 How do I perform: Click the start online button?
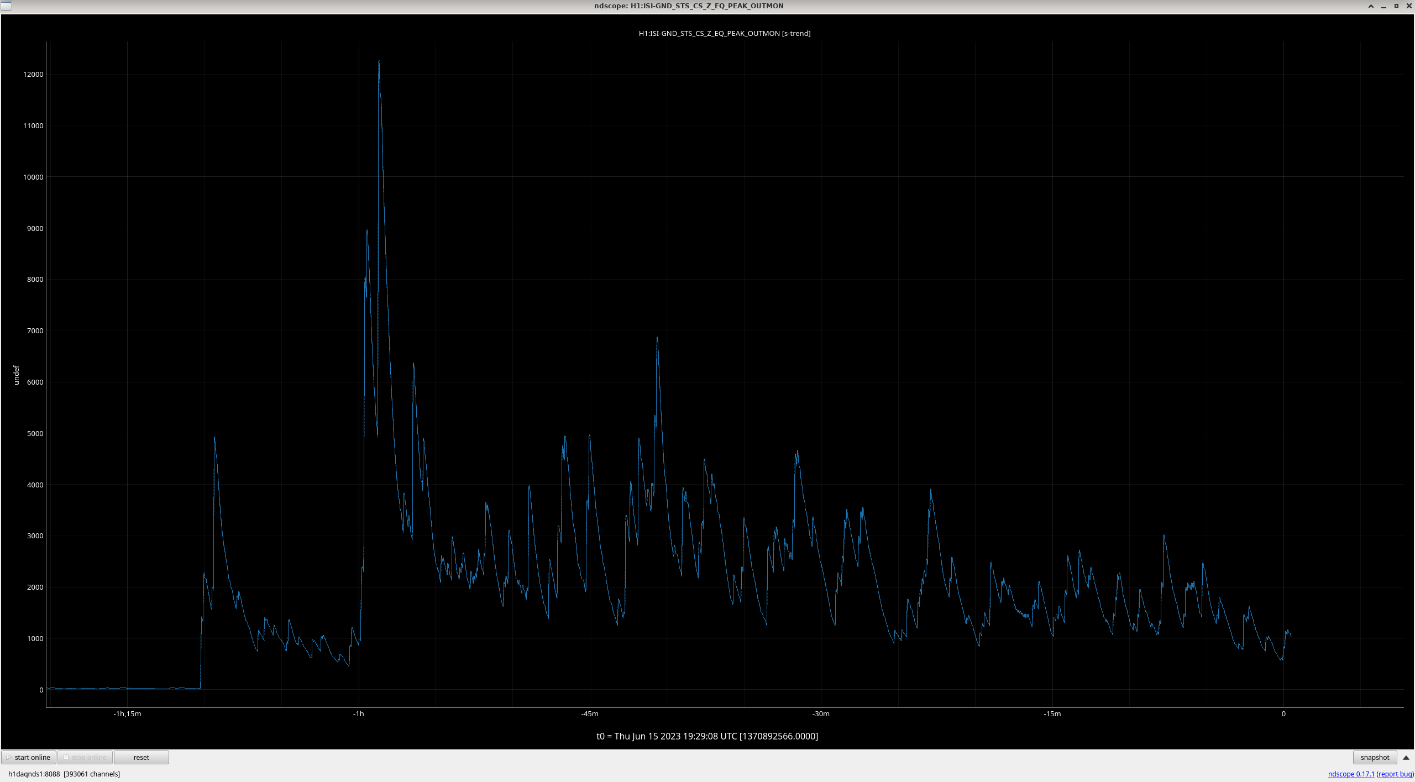coord(29,757)
